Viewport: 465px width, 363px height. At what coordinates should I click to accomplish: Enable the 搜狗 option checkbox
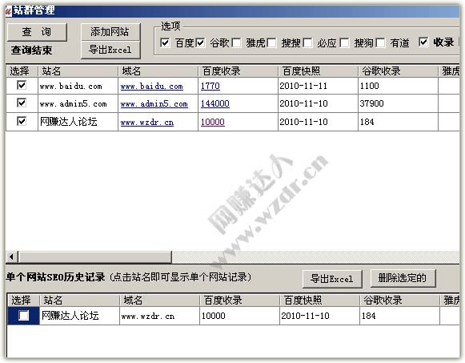click(344, 43)
